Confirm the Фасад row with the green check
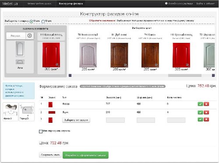 coord(200,104)
